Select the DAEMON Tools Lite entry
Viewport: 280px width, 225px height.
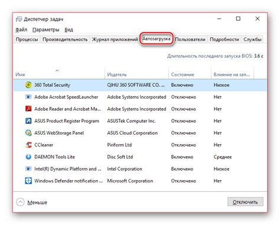coord(55,157)
